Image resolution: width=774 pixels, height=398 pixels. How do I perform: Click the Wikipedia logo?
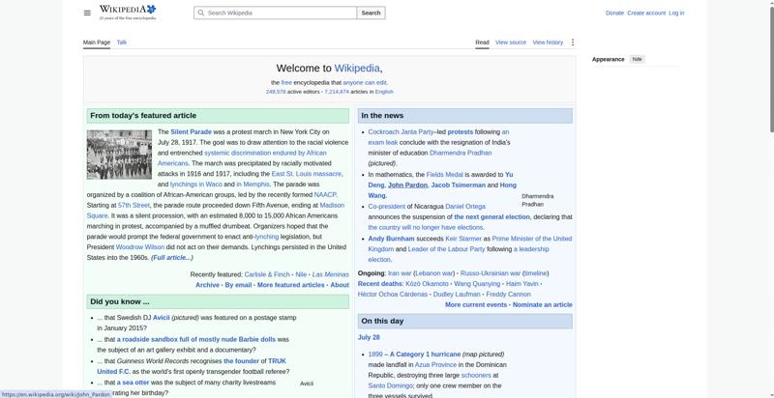(128, 13)
